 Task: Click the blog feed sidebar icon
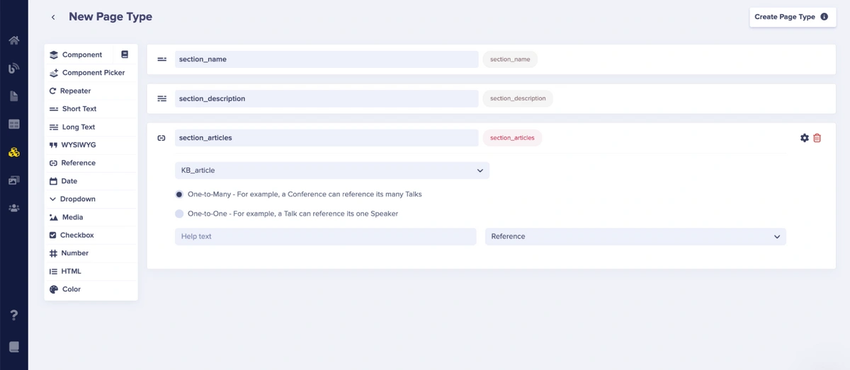(13, 69)
